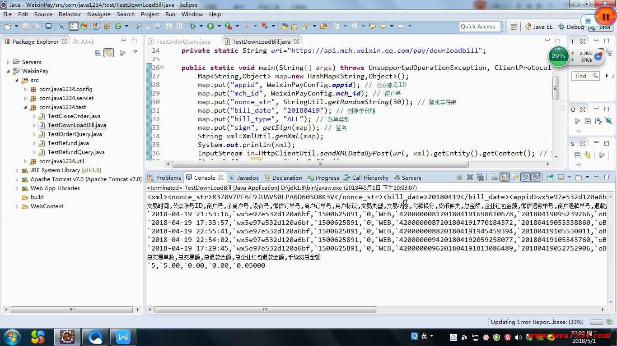Click the blue W taskbar icon

[123, 337]
